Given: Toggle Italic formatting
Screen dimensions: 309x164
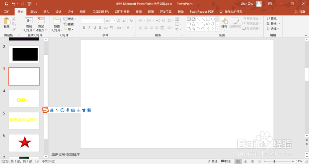Looking at the screenshot, I should point(89,28).
